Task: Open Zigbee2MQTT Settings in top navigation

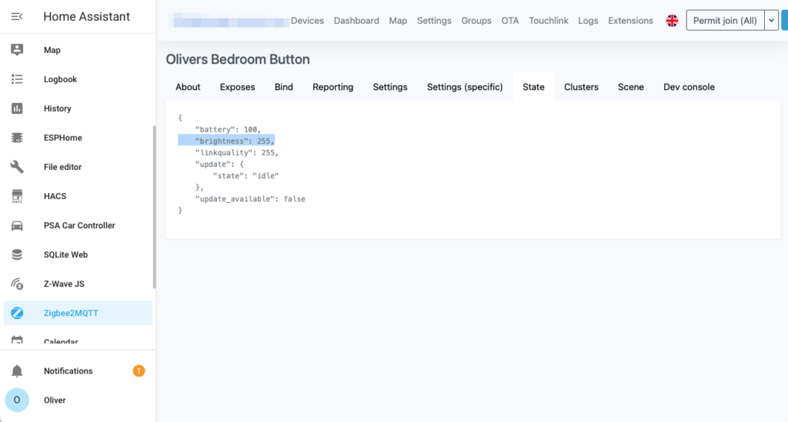Action: 434,21
